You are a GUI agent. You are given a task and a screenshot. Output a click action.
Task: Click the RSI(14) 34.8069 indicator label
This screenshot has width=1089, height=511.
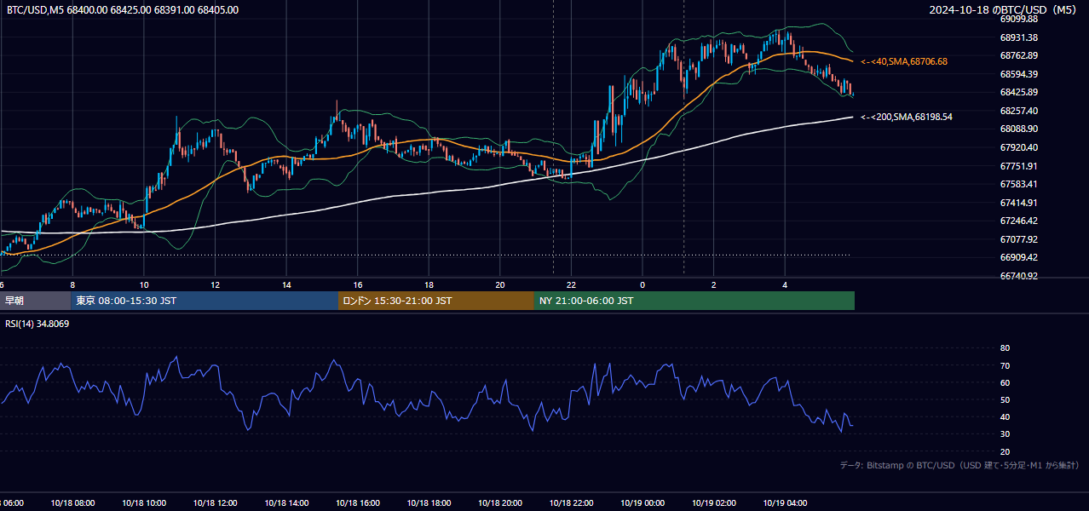coord(37,324)
